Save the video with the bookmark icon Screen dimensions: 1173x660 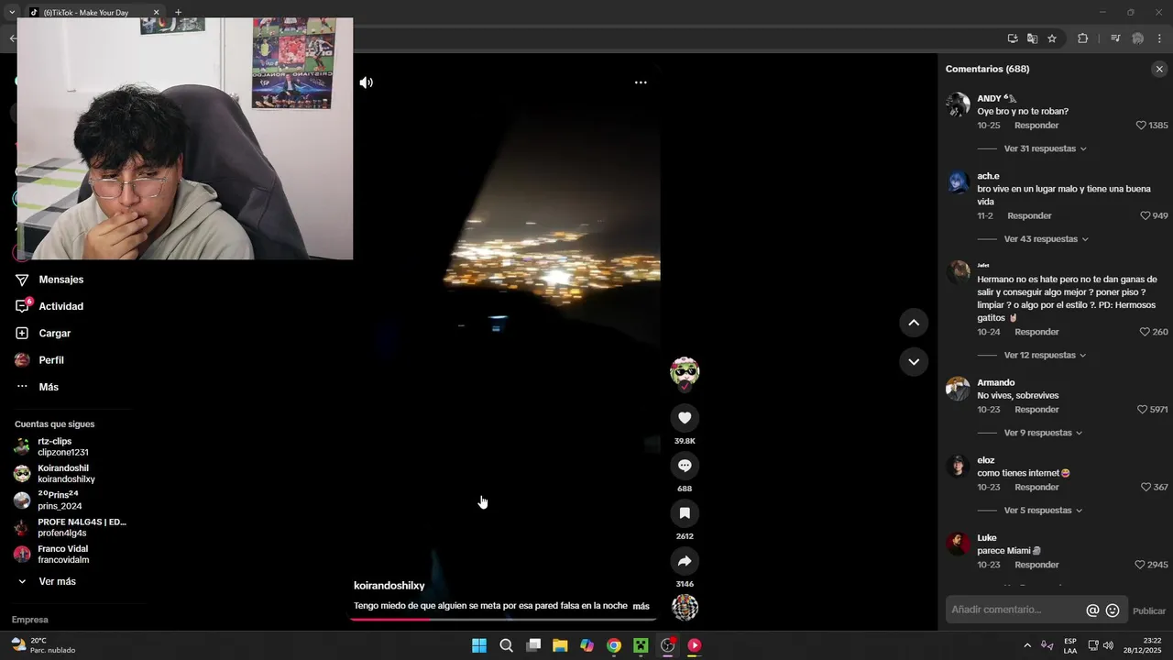point(685,513)
